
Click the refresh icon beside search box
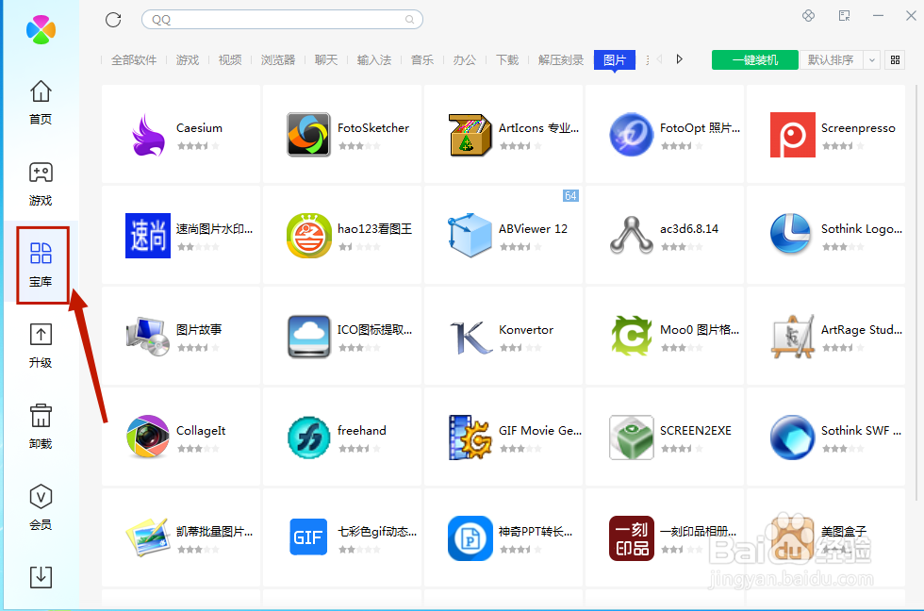tap(113, 20)
